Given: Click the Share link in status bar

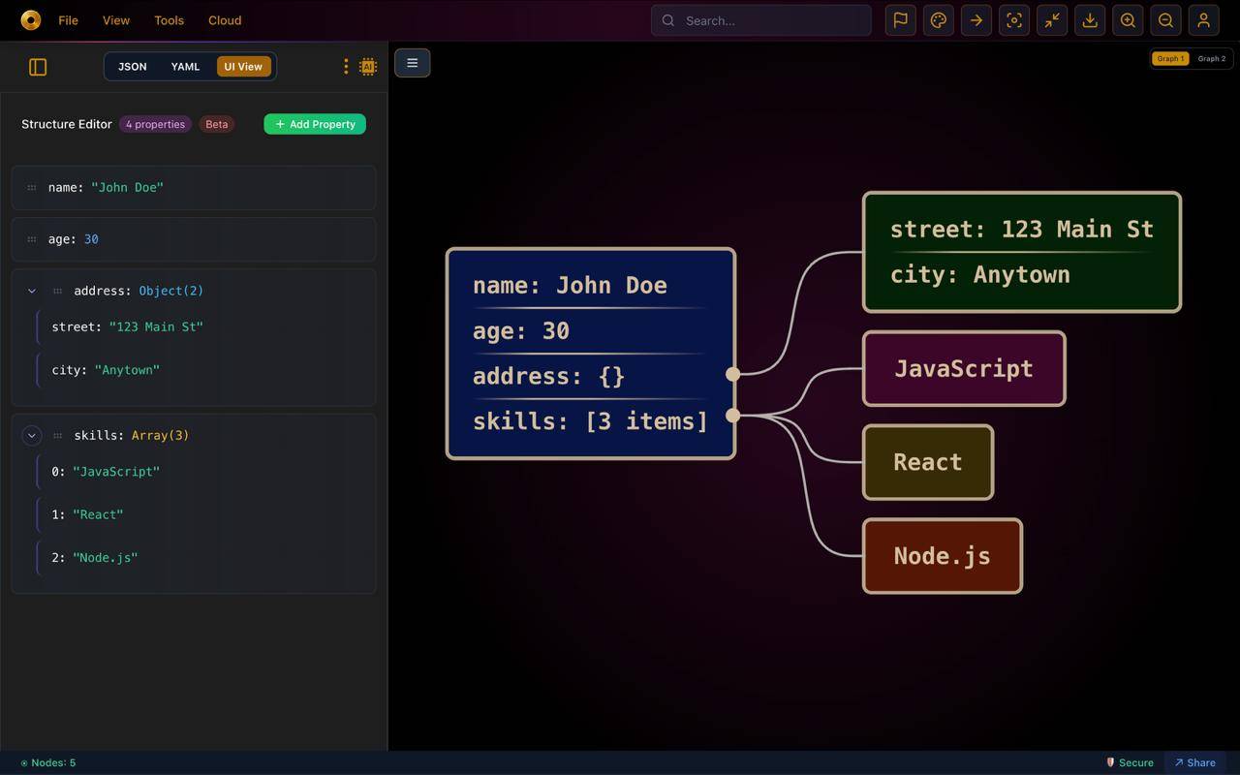Looking at the screenshot, I should (1195, 762).
